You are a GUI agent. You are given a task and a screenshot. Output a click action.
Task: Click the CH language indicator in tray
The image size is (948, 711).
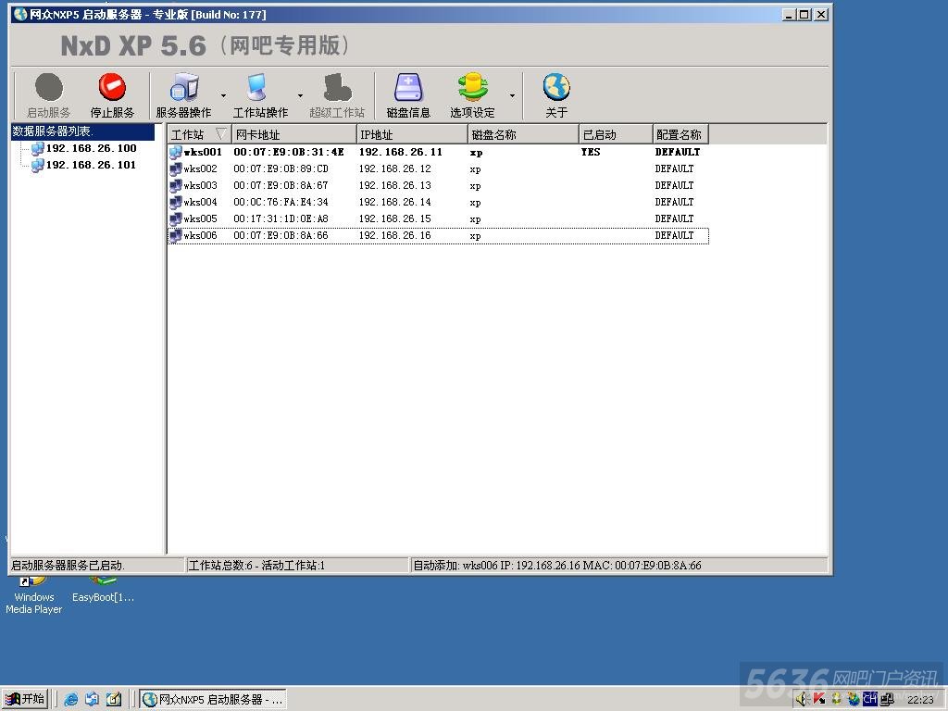point(869,700)
